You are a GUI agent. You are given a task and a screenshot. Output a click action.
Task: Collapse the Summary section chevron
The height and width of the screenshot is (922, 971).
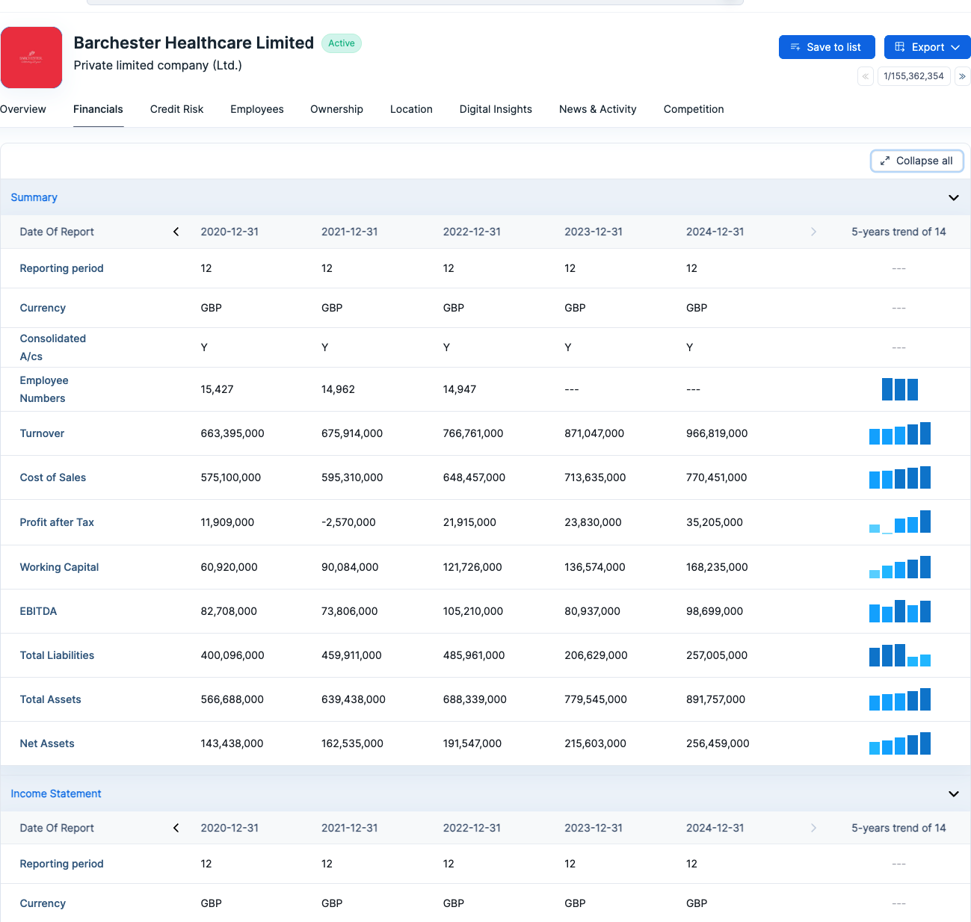tap(953, 198)
